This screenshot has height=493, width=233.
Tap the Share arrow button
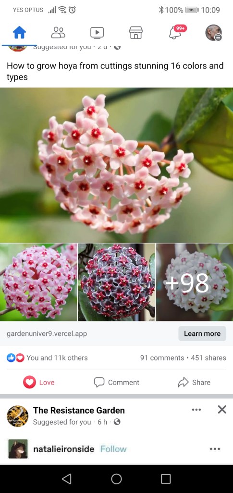[x=194, y=382]
